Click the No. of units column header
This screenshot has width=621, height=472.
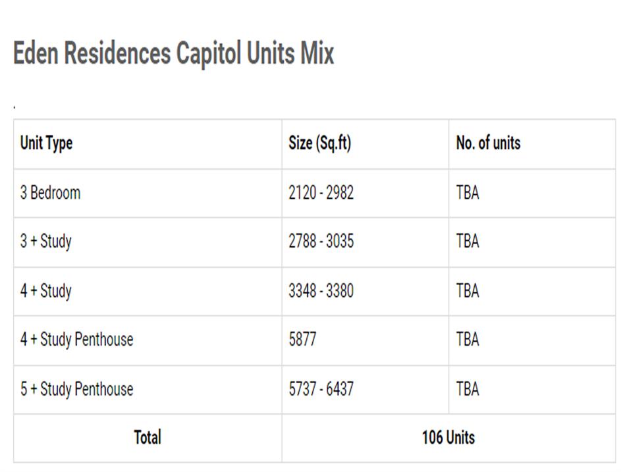(x=488, y=143)
